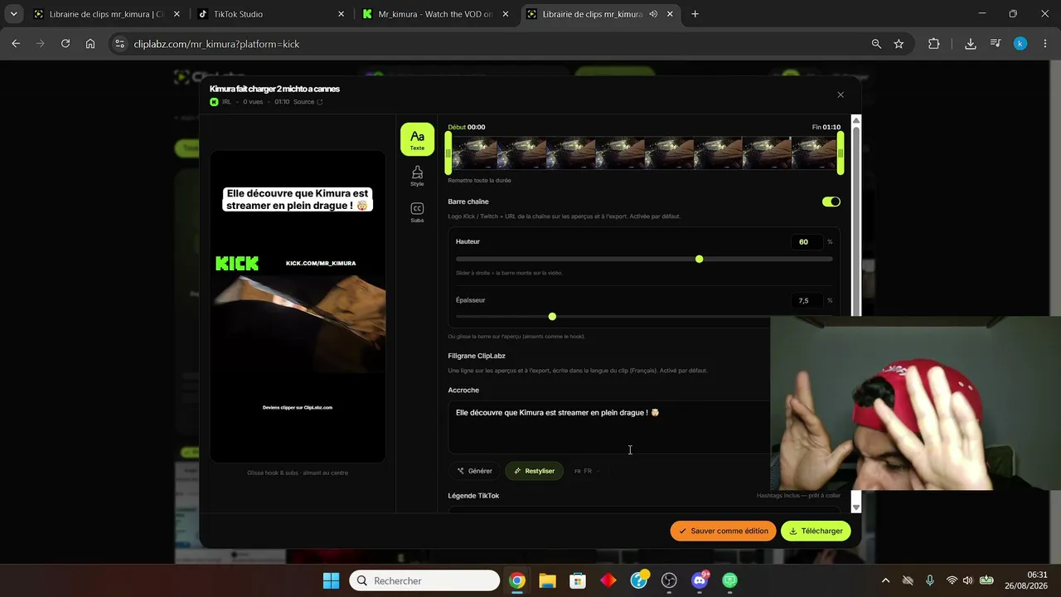1061x597 pixels.
Task: Open the Subs captions panel
Action: [417, 212]
